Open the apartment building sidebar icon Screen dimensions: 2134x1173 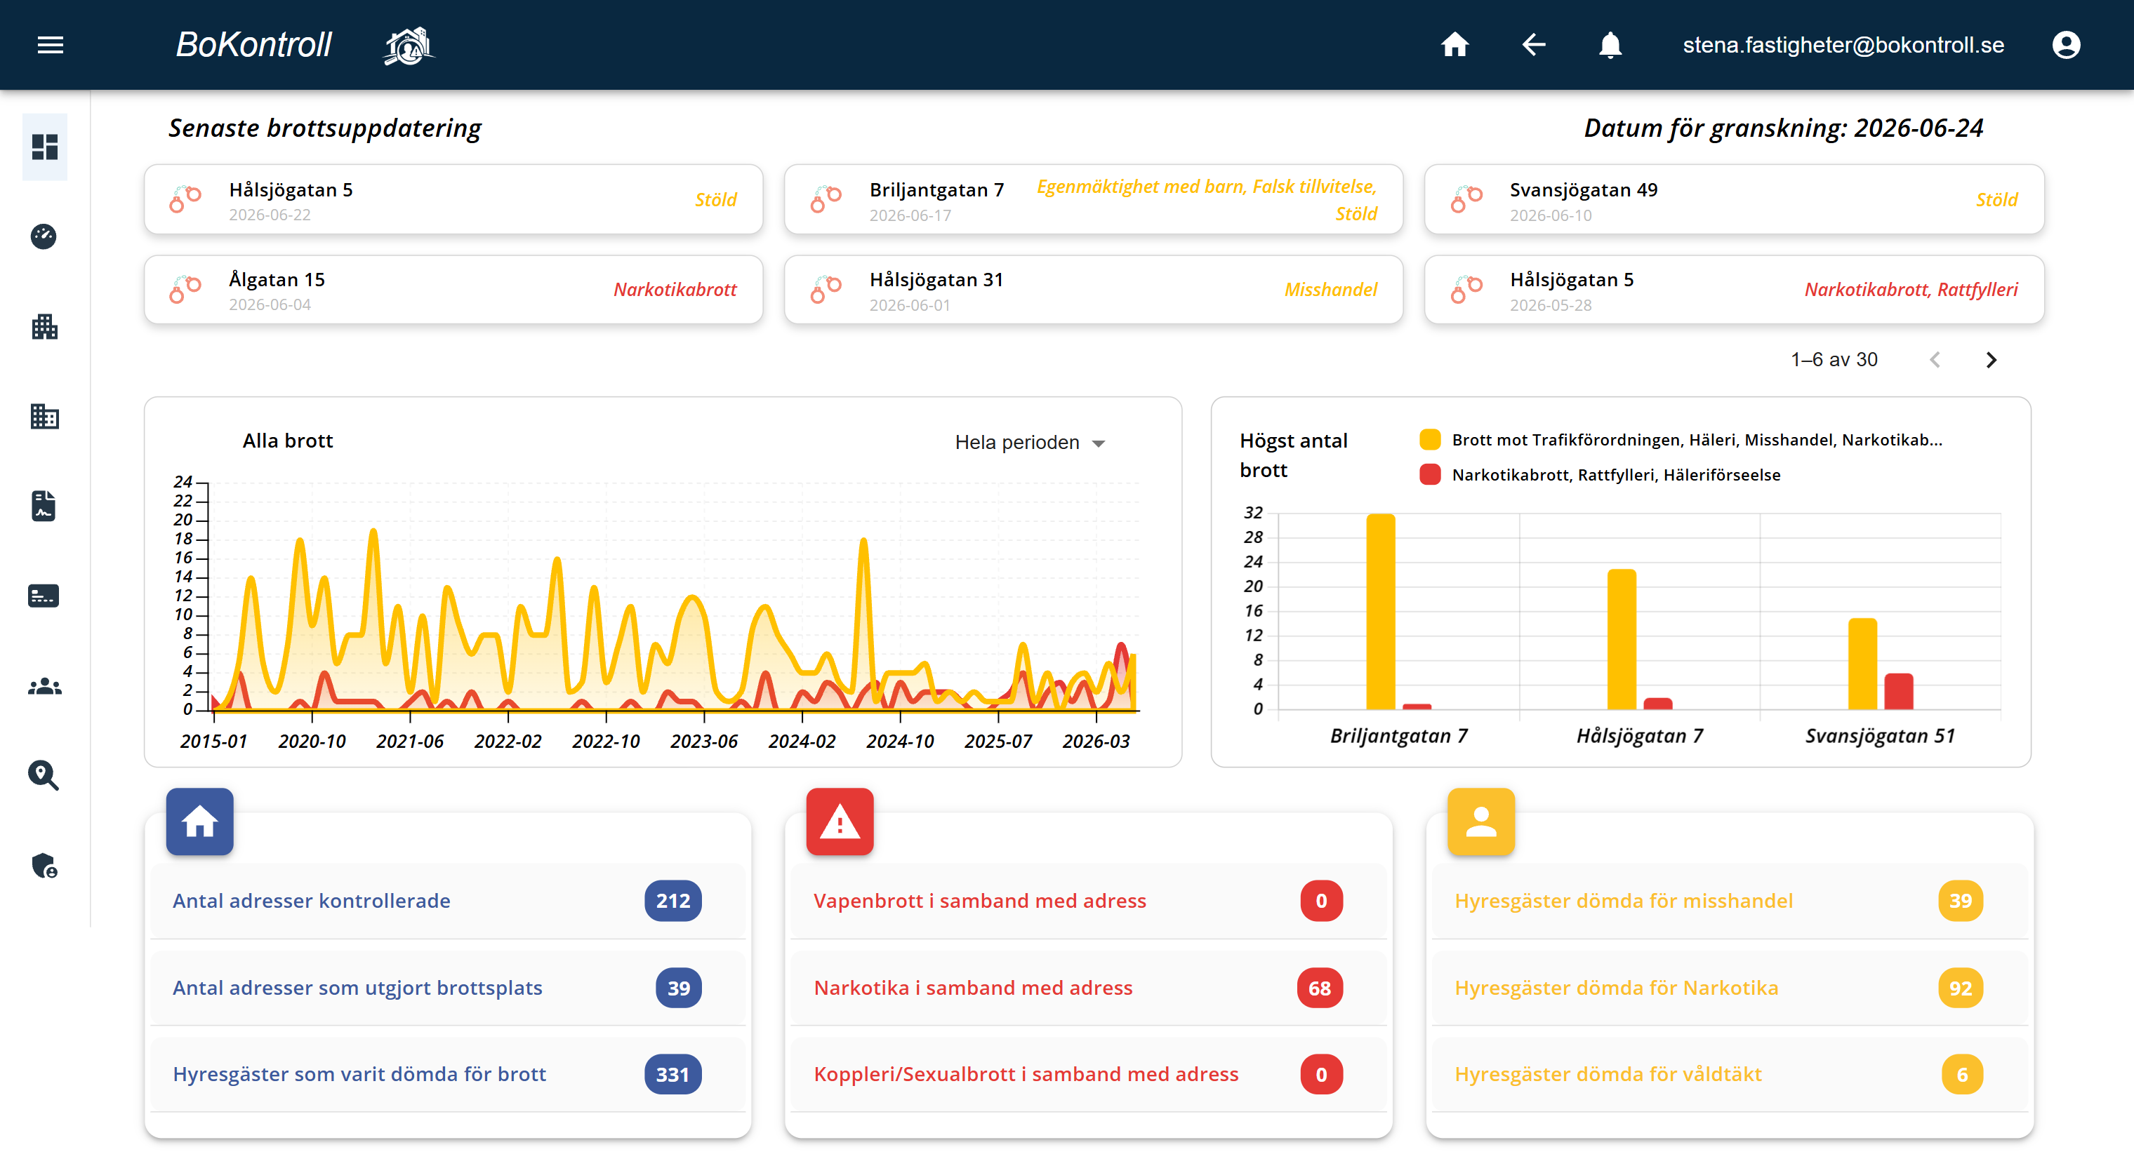(x=45, y=327)
